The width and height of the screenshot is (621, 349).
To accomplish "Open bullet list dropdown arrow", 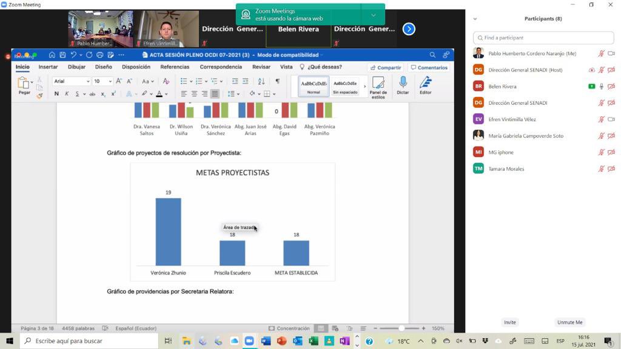I will [191, 82].
